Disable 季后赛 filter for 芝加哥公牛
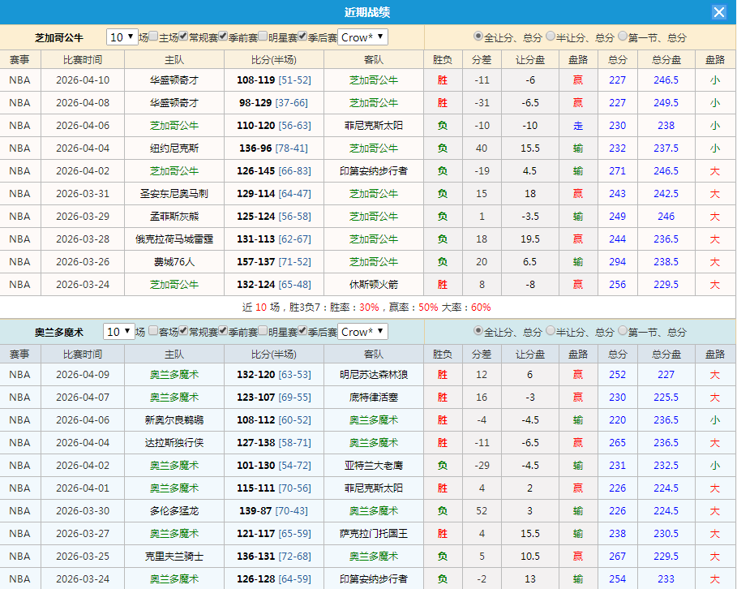This screenshot has width=737, height=589. click(x=302, y=37)
